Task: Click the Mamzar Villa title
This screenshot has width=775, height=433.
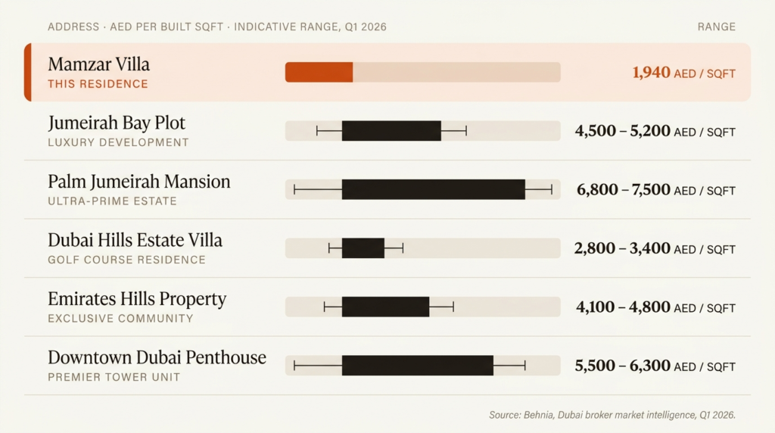Action: (x=99, y=64)
